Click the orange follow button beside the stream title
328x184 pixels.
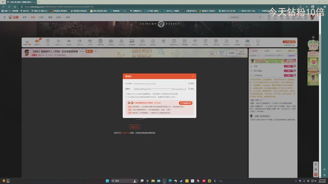[x=89, y=52]
